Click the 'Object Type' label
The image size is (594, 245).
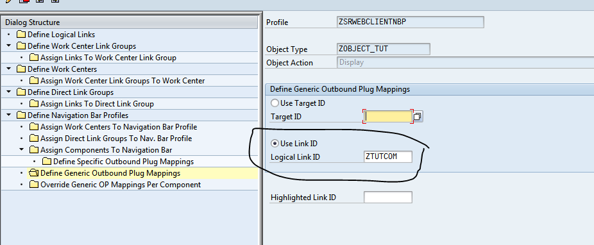[x=287, y=49]
